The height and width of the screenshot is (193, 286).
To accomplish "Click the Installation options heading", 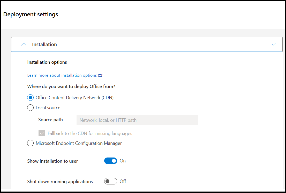I will coord(47,62).
